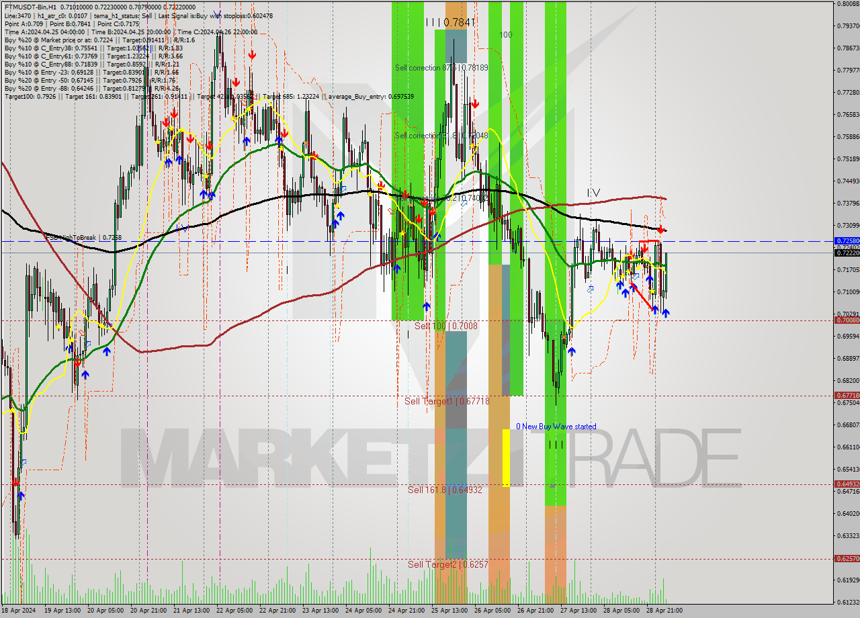The height and width of the screenshot is (618, 860).
Task: Click the '23 Apr 13:00' time axis label
Action: (x=320, y=611)
